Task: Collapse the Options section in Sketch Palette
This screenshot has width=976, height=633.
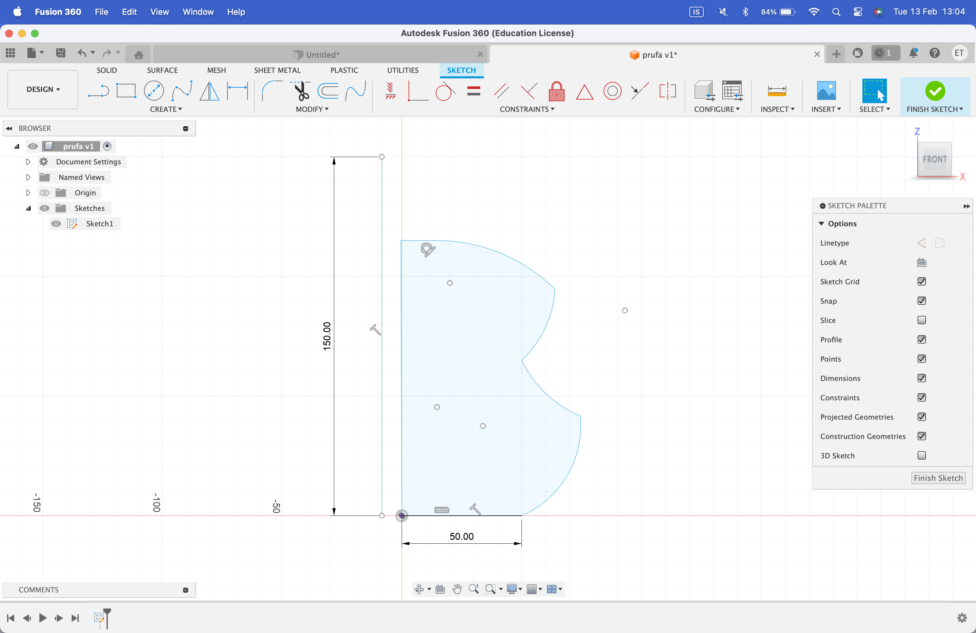Action: 821,224
